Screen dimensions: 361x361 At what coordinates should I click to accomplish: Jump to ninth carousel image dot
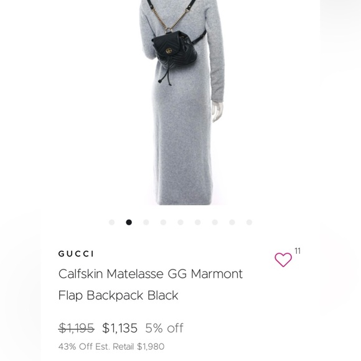pos(249,222)
